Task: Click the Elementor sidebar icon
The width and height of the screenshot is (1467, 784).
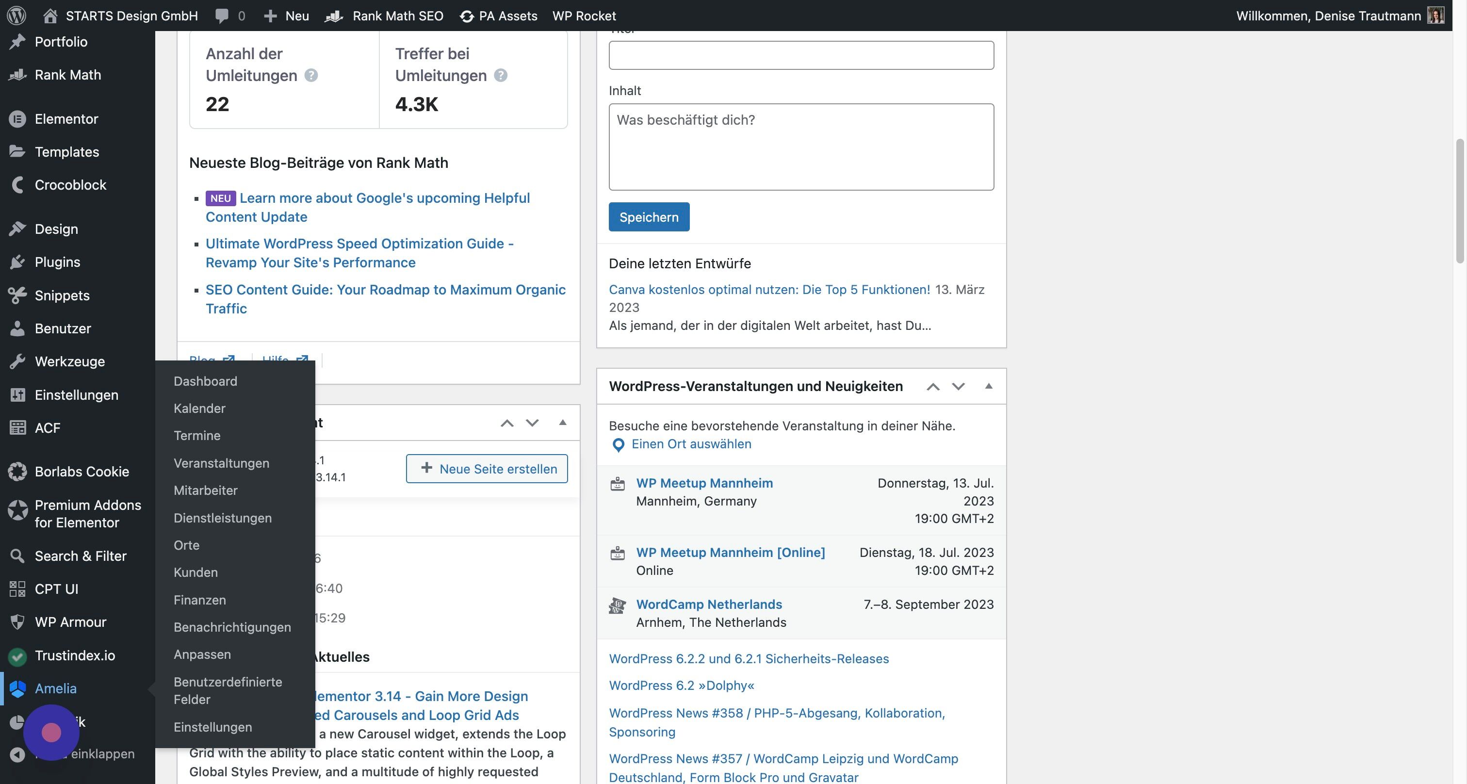Action: (x=17, y=118)
